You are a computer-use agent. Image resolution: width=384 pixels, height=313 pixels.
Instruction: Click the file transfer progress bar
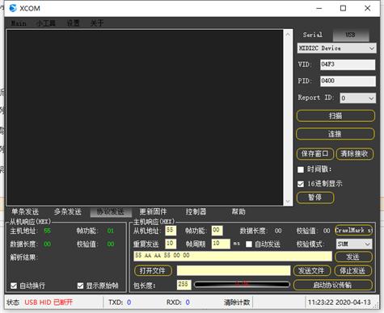(242, 285)
